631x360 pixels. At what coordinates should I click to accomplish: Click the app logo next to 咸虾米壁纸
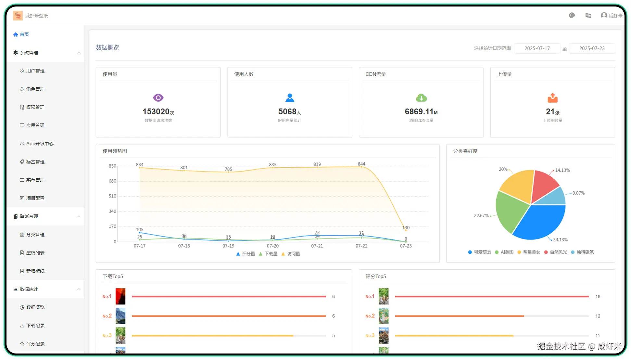(x=18, y=16)
